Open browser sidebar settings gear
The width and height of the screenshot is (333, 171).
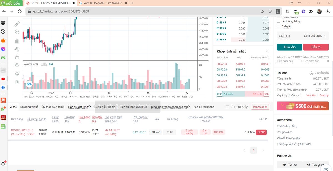tap(3, 23)
